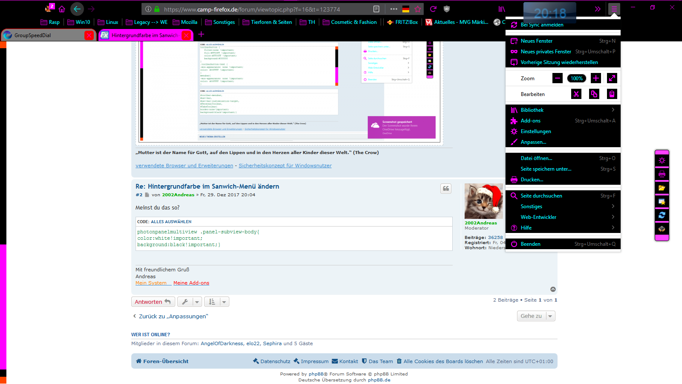Open the Gehe zu dropdown
Image resolution: width=682 pixels, height=384 pixels.
pyautogui.click(x=536, y=316)
